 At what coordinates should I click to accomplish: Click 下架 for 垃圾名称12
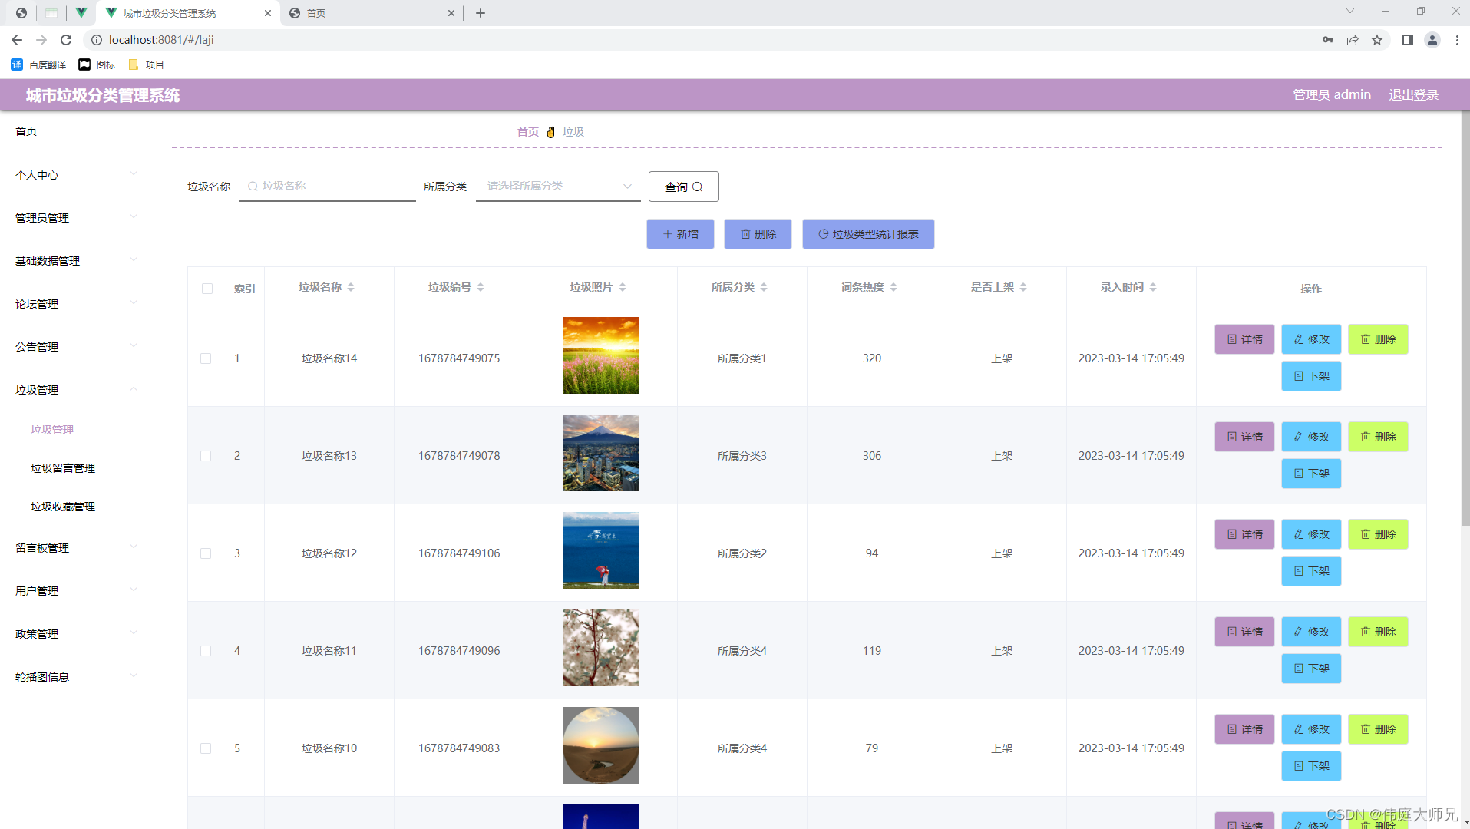click(1311, 571)
